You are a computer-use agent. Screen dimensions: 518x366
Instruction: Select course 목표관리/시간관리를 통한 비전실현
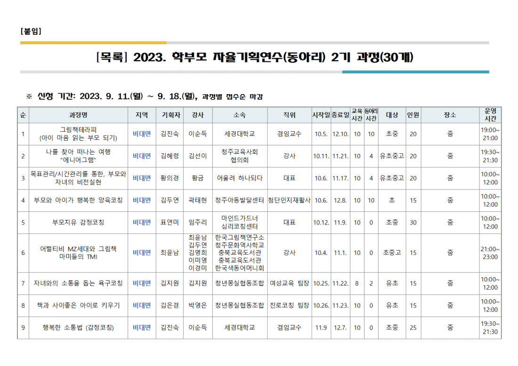78,178
